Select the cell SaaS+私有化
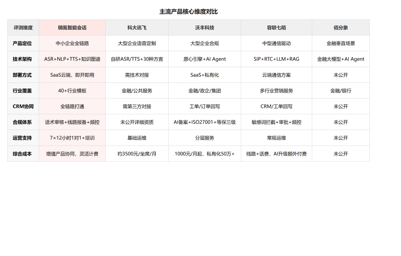The width and height of the screenshot is (401, 256). tap(204, 75)
